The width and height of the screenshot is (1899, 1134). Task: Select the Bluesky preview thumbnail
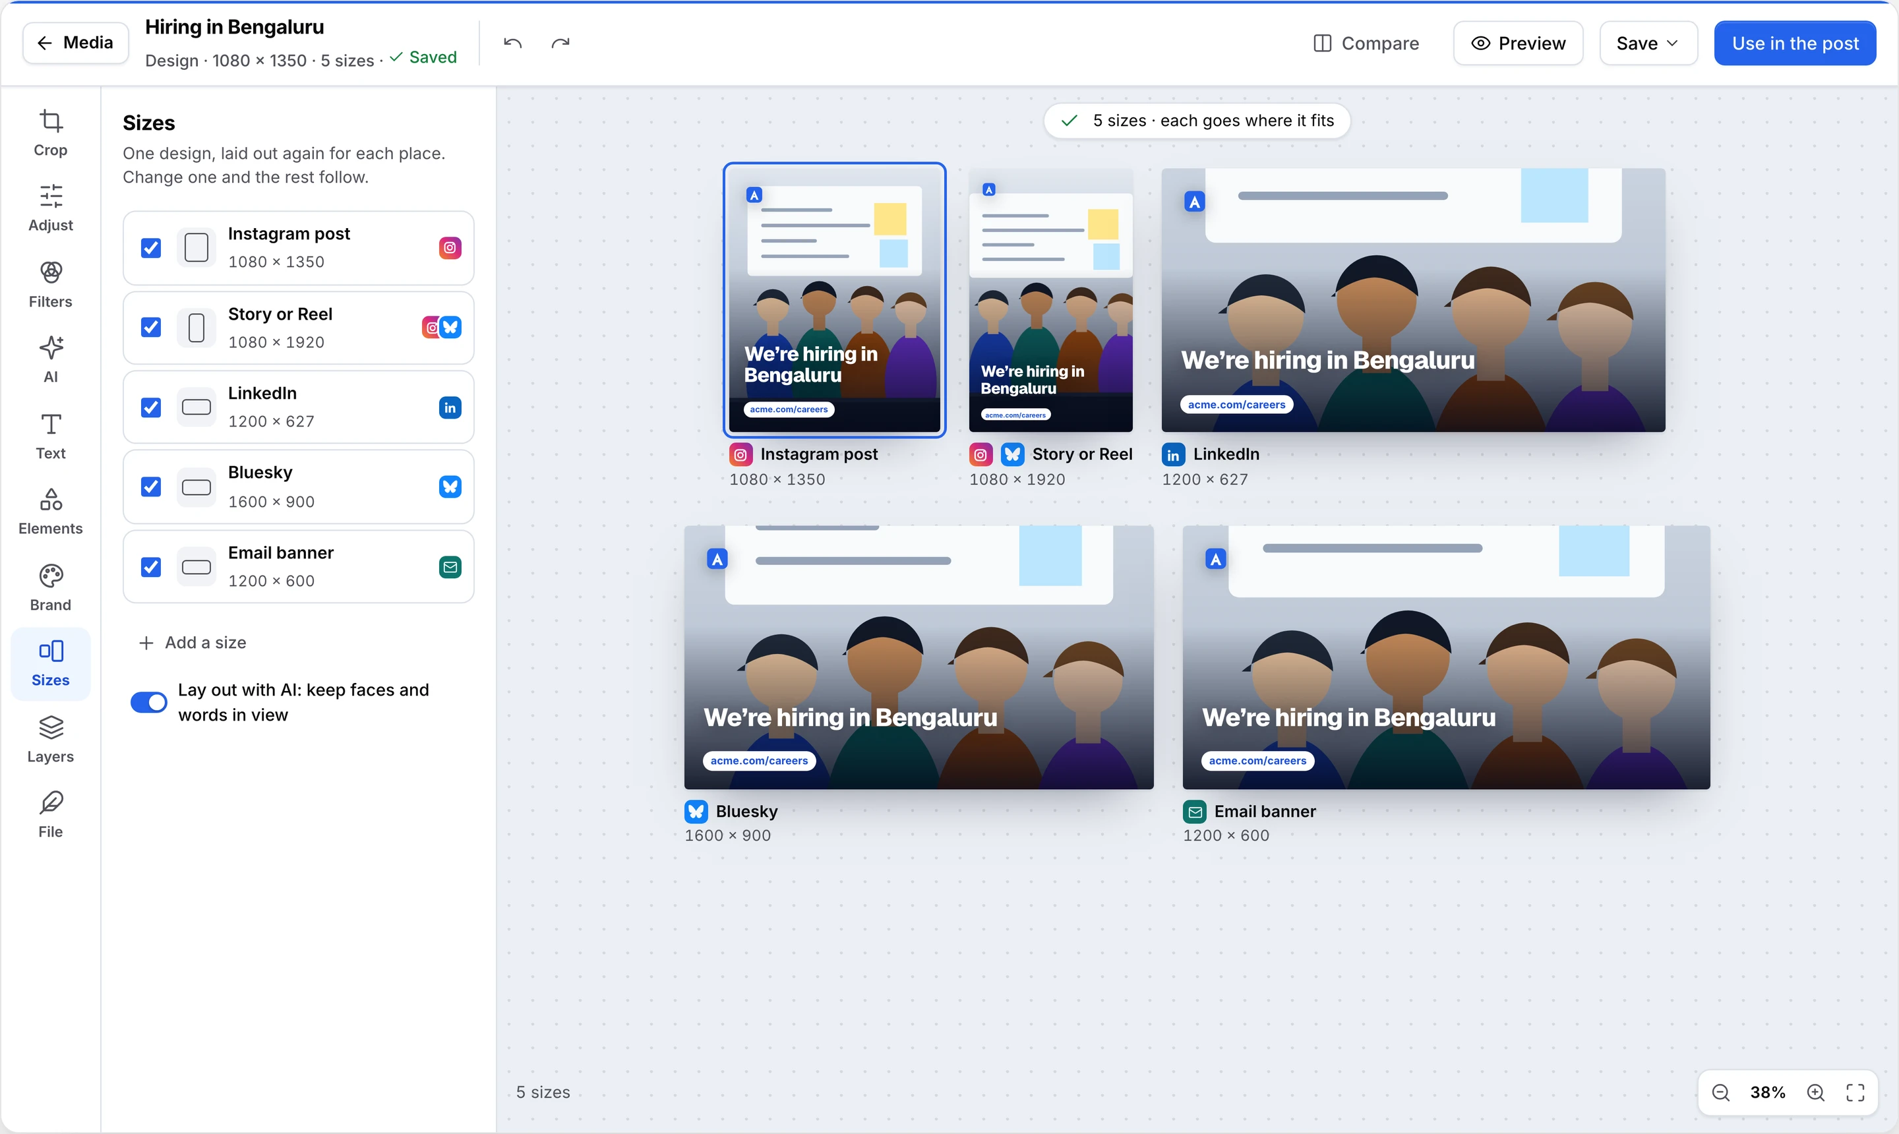click(x=919, y=657)
